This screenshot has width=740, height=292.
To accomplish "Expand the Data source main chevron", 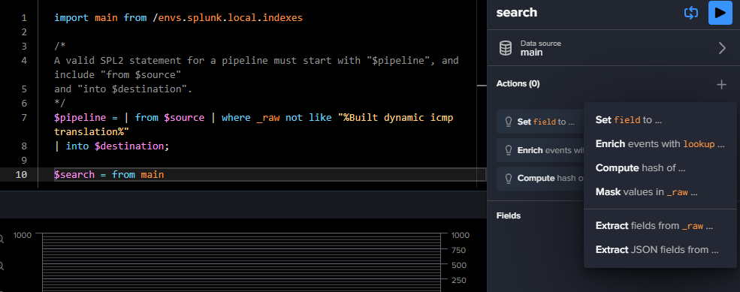I will 722,48.
